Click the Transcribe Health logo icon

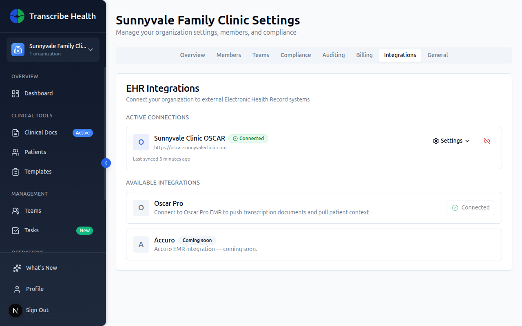17,16
